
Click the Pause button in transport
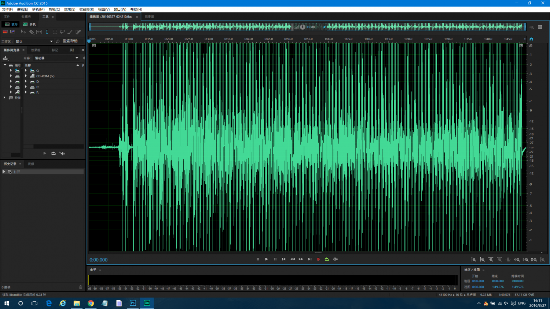(x=275, y=259)
